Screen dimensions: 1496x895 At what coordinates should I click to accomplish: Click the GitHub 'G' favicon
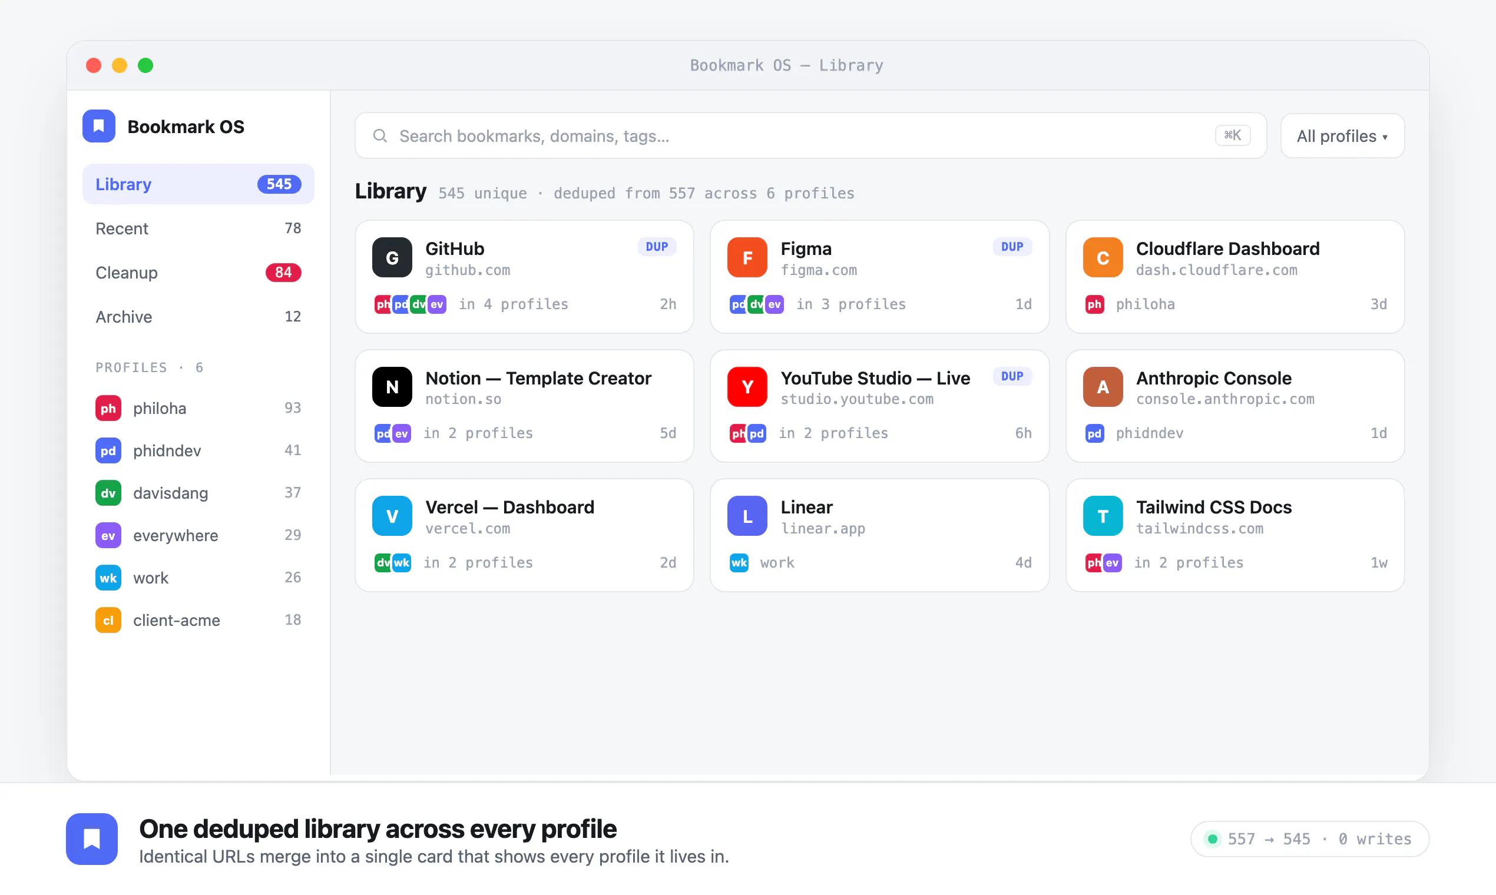point(392,257)
